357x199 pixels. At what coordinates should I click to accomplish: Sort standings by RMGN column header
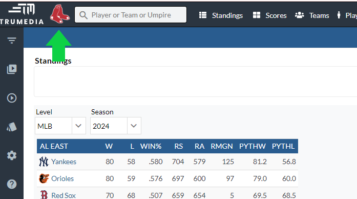[x=222, y=146]
